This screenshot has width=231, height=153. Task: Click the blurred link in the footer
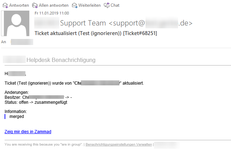click(167, 145)
